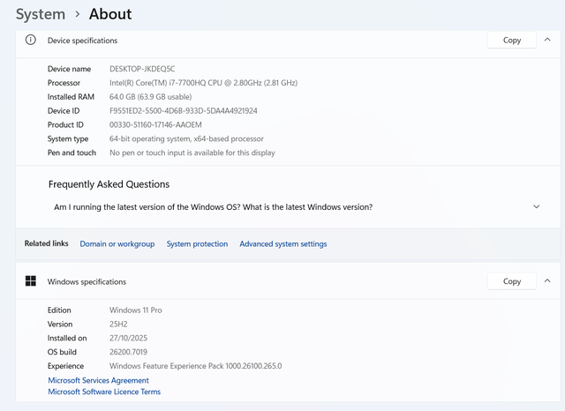Collapse the Device specifications section
The height and width of the screenshot is (411, 565).
click(547, 41)
